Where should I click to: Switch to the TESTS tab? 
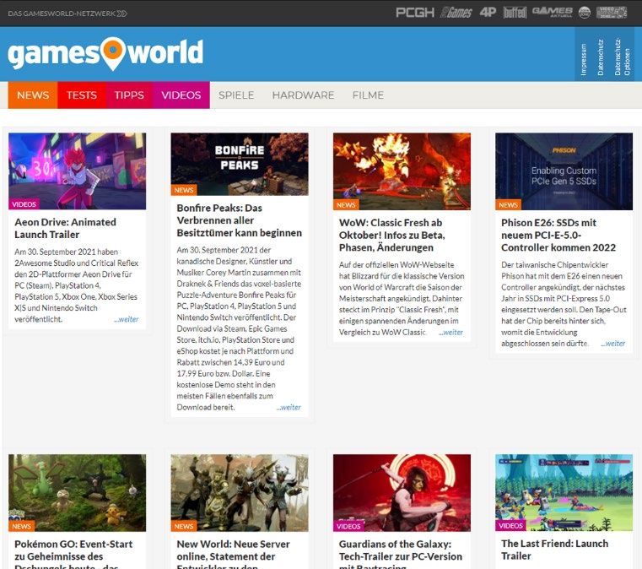(x=82, y=95)
